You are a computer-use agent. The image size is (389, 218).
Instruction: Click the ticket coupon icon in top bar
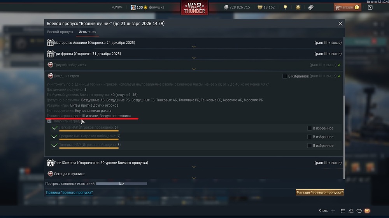pyautogui.click(x=311, y=7)
